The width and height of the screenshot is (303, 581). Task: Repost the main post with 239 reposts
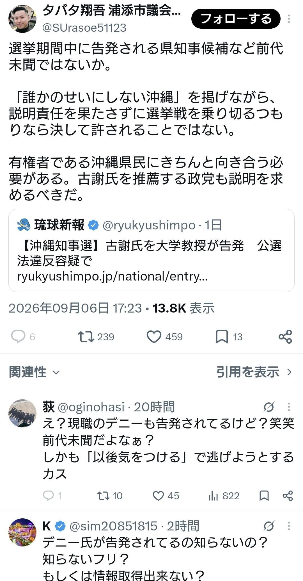[86, 336]
